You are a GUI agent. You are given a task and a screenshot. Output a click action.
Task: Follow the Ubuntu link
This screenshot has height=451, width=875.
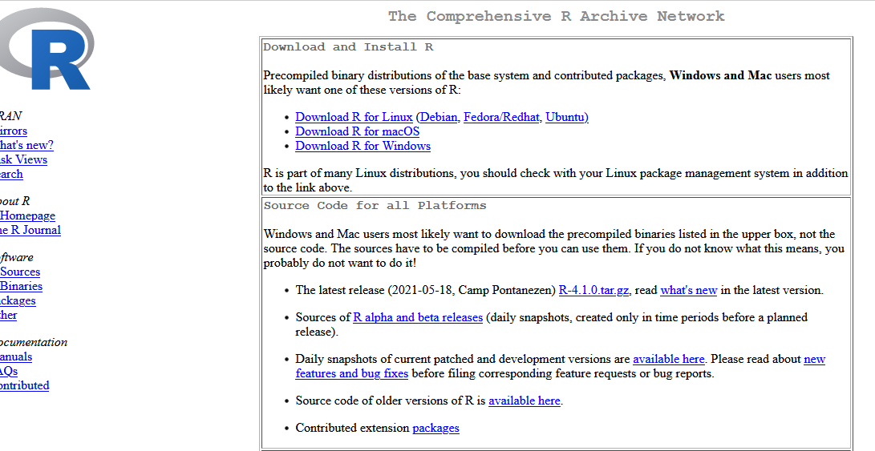565,117
